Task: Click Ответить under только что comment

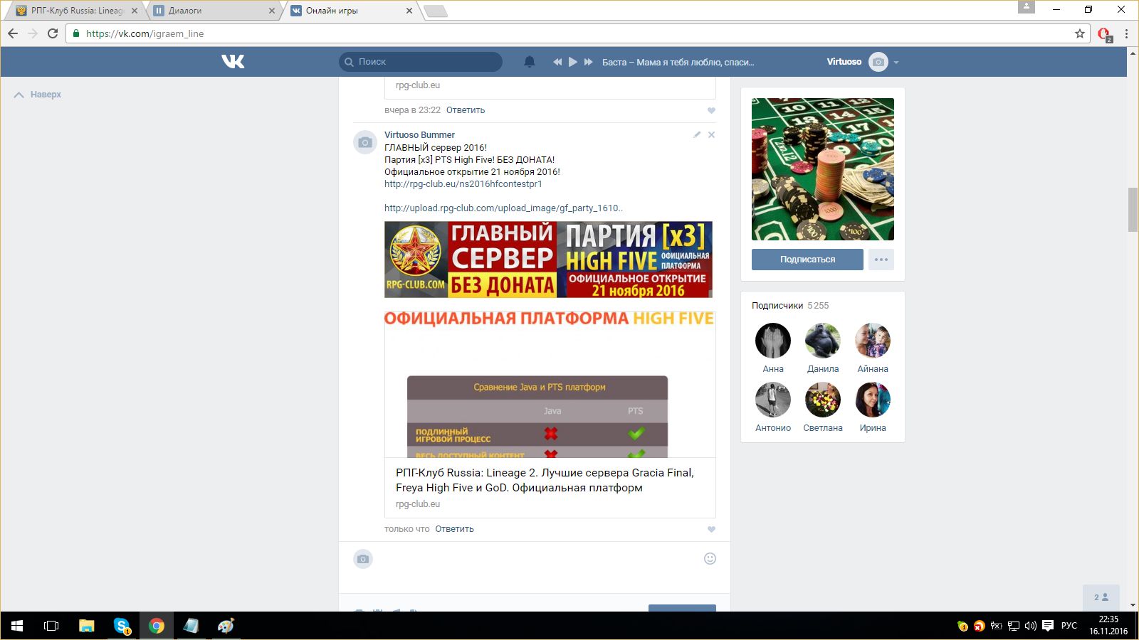Action: (454, 529)
